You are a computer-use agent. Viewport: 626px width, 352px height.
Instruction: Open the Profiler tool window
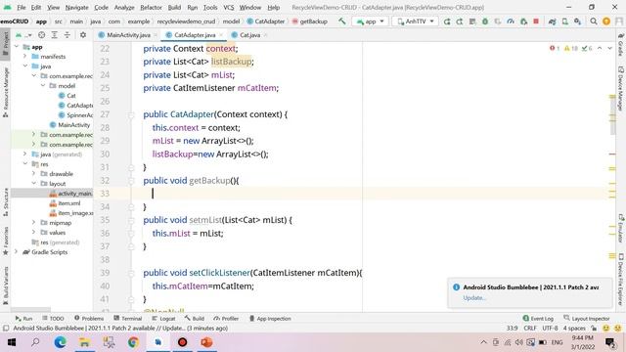tap(226, 319)
